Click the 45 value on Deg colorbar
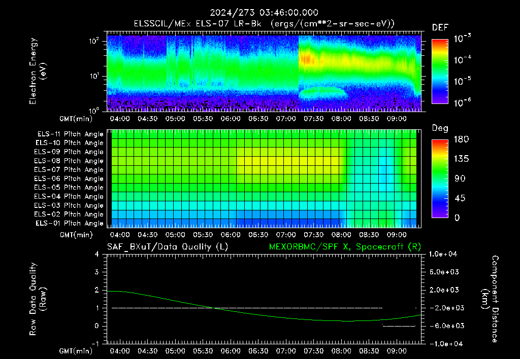The height and width of the screenshot is (359, 520). (x=460, y=198)
